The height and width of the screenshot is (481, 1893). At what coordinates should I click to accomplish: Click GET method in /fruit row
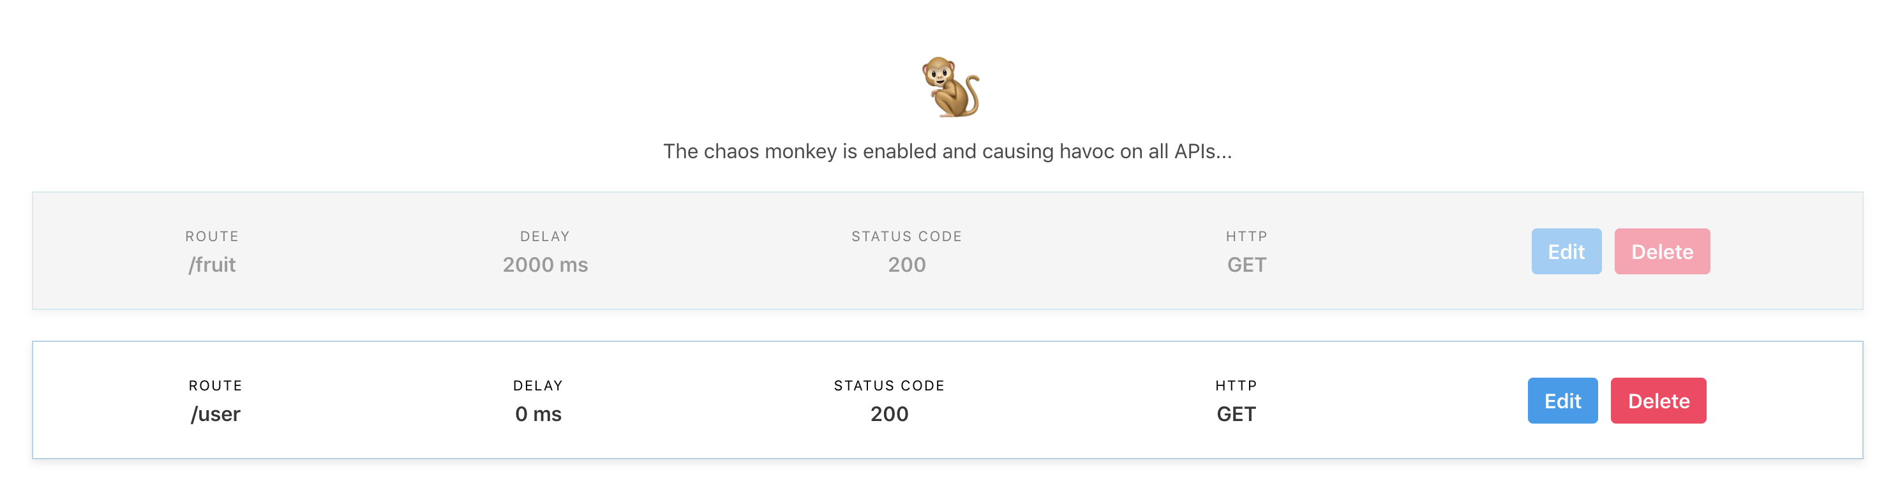(1246, 264)
